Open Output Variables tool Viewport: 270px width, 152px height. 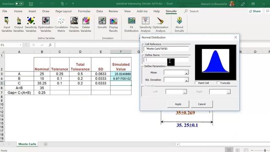19,24
